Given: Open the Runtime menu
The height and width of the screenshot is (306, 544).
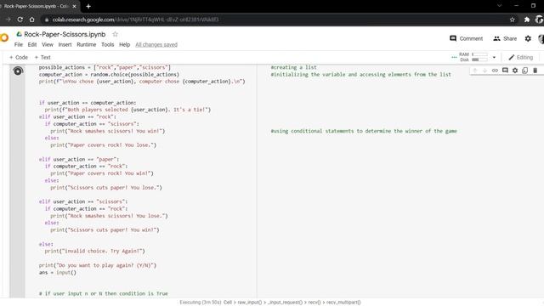Looking at the screenshot, I should 87,45.
